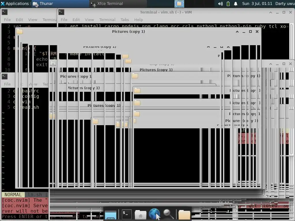Viewport: 295px width, 221px height.
Task: Shade the vim.sh terminal window with up arrow
Action: [271, 12]
